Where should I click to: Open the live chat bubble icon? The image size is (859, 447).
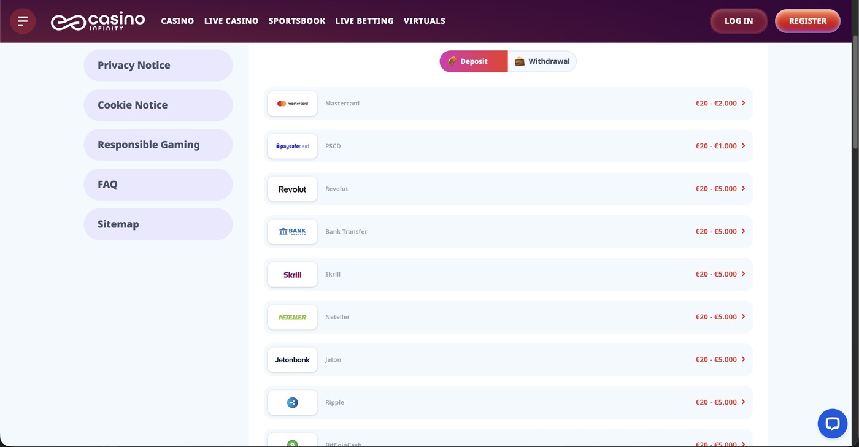(x=832, y=424)
